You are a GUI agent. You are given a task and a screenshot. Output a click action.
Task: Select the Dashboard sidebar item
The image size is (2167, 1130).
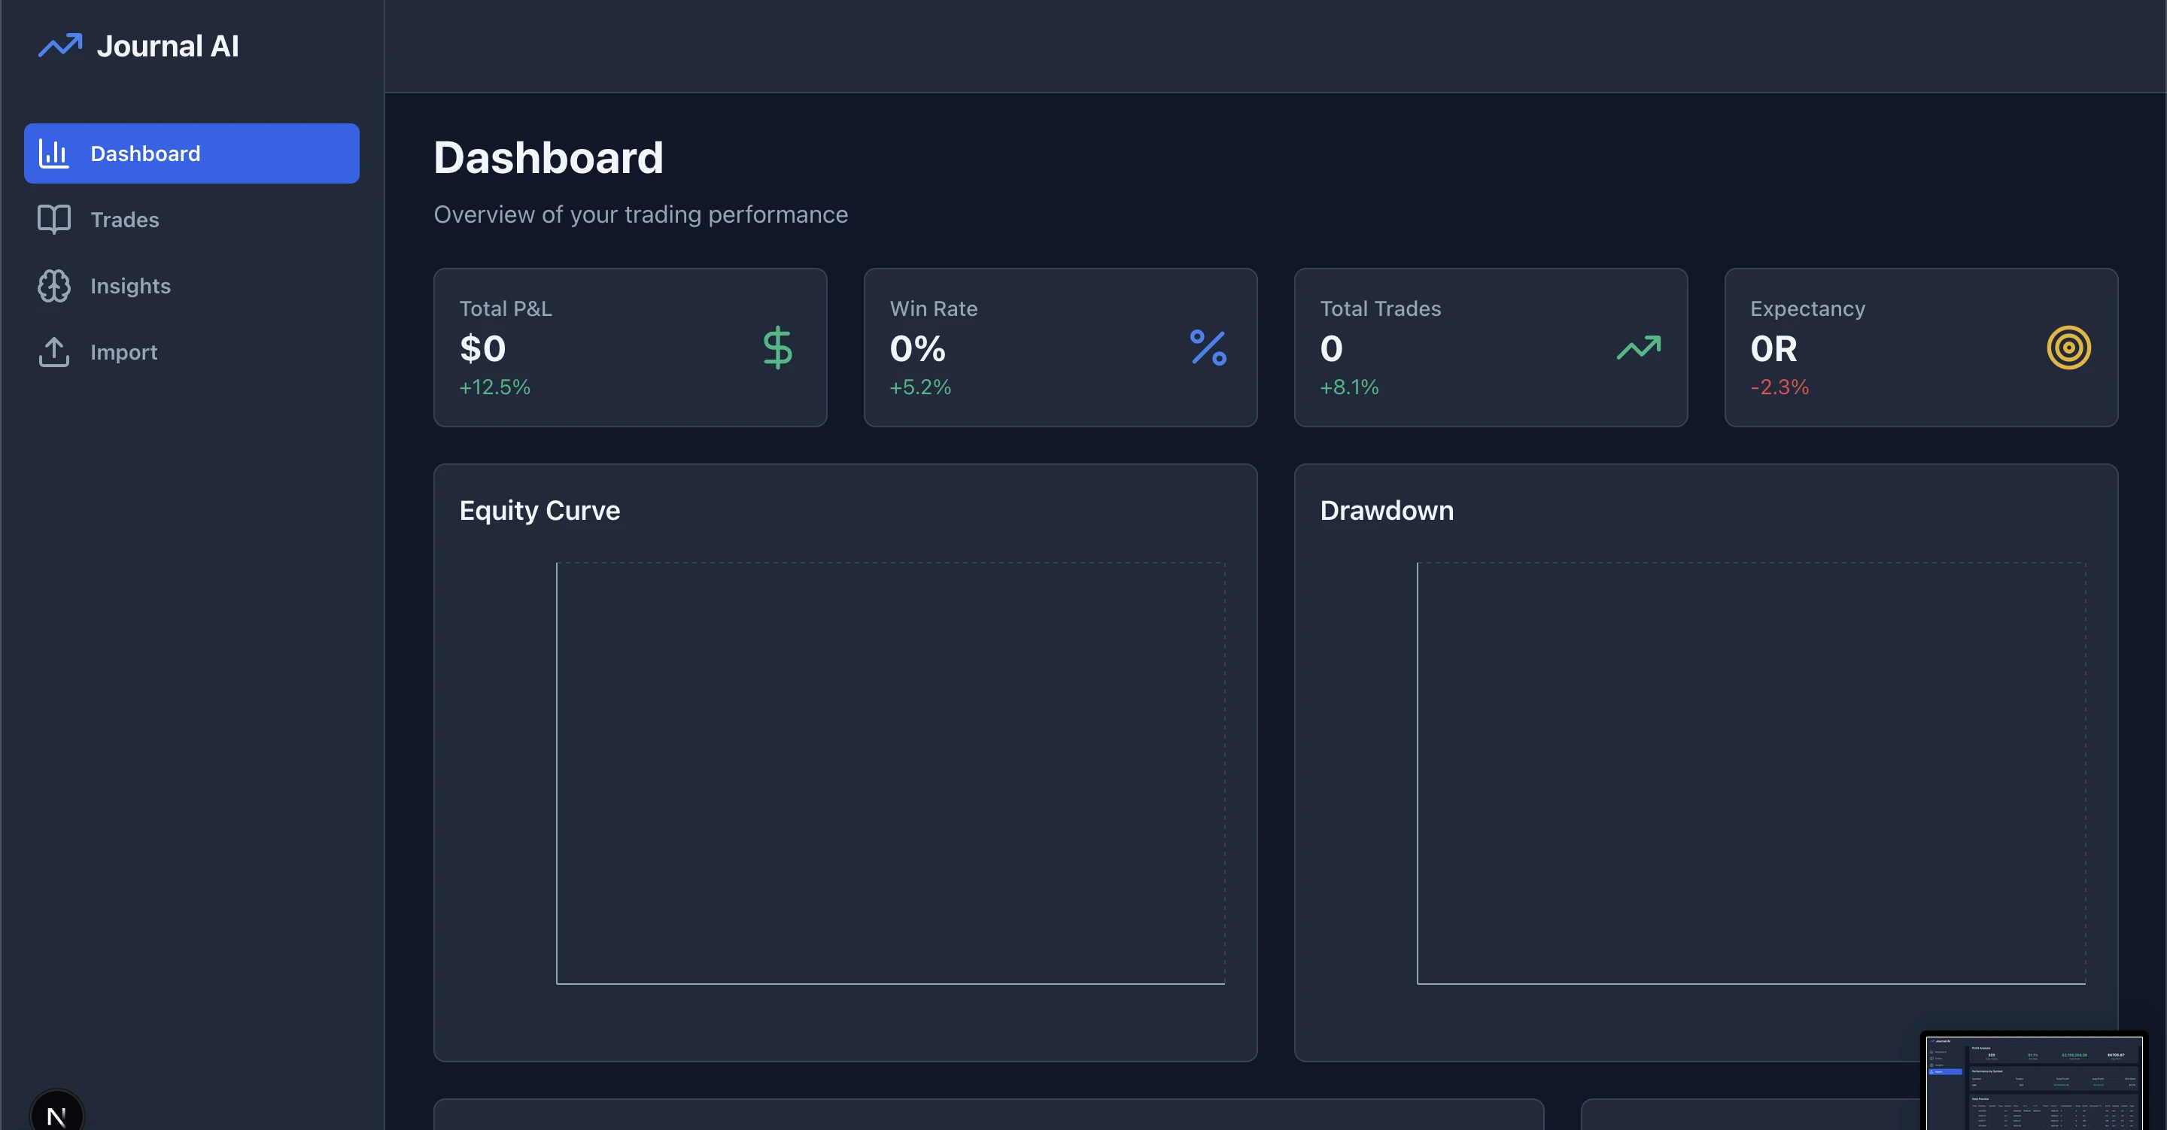(x=191, y=153)
